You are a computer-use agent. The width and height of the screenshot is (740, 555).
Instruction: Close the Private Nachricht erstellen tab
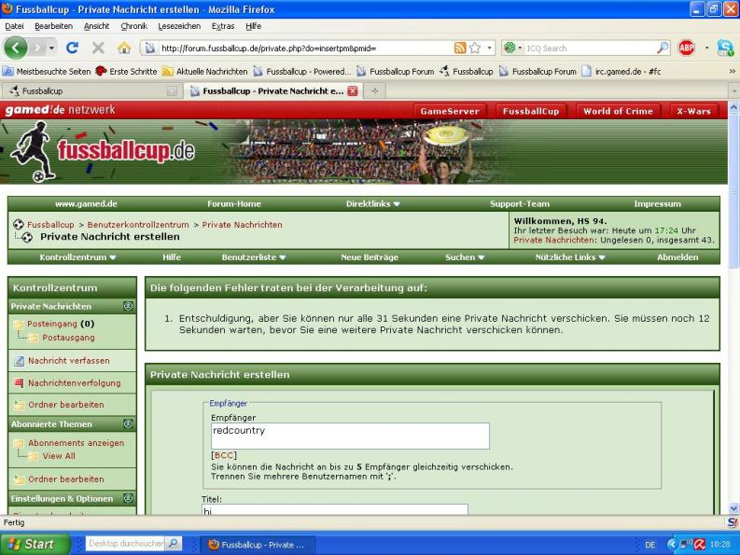(x=352, y=90)
